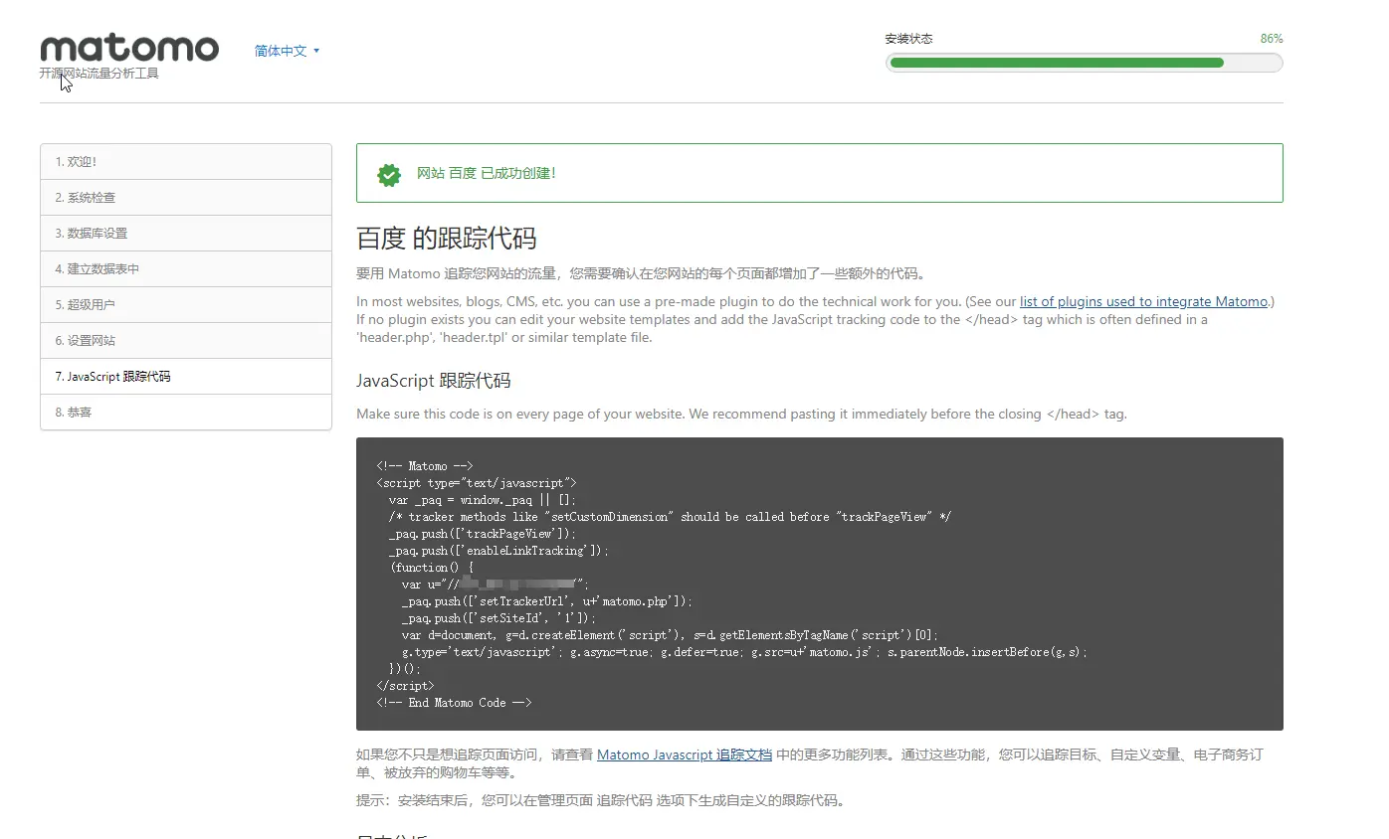The height and width of the screenshot is (839, 1389).
Task: Click the installation status progress bar
Action: 1084,63
